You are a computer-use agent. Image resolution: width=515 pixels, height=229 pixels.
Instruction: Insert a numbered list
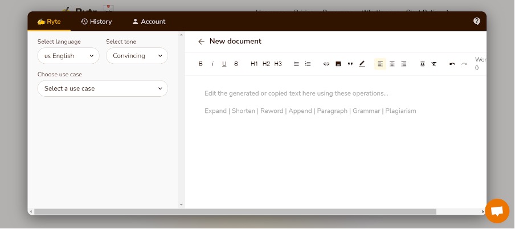tap(308, 64)
